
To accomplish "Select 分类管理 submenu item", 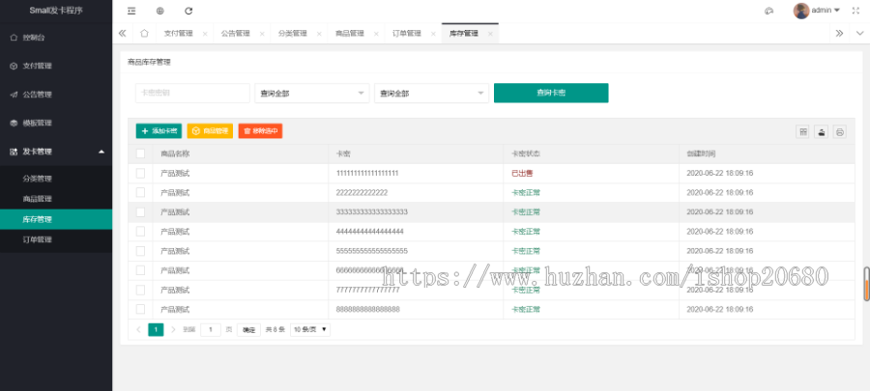I will pyautogui.click(x=56, y=179).
